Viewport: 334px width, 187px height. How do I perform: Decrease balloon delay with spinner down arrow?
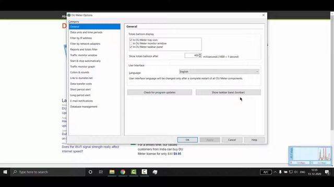(x=200, y=57)
